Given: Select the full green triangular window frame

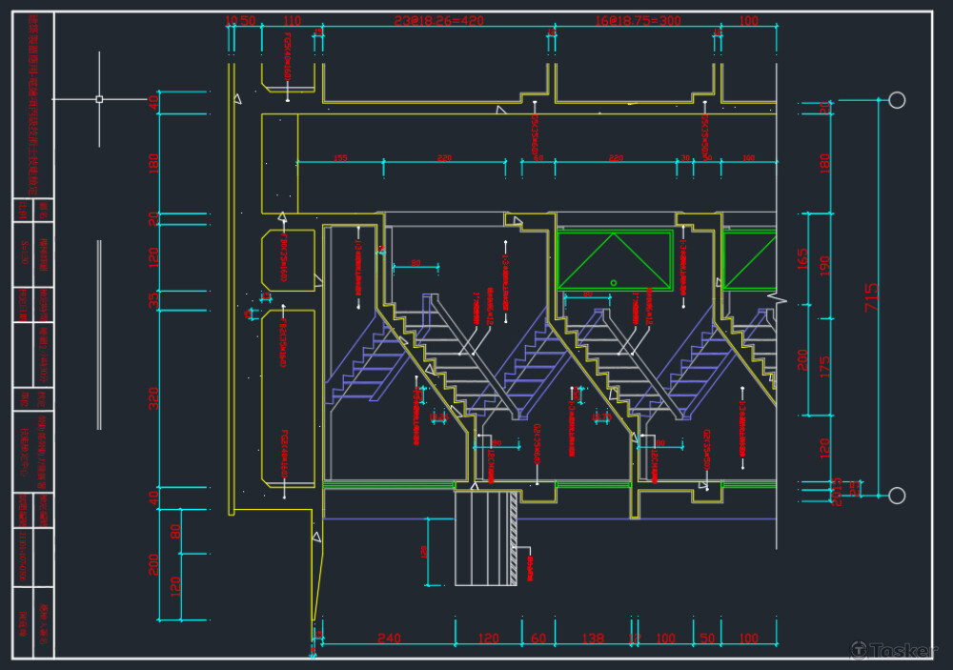Looking at the screenshot, I should pos(615,259).
